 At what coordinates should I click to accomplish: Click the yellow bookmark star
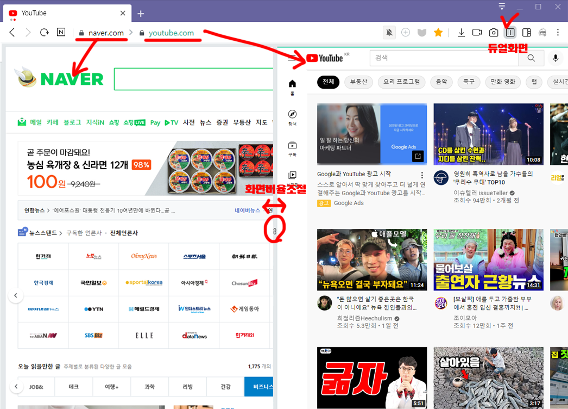click(438, 32)
